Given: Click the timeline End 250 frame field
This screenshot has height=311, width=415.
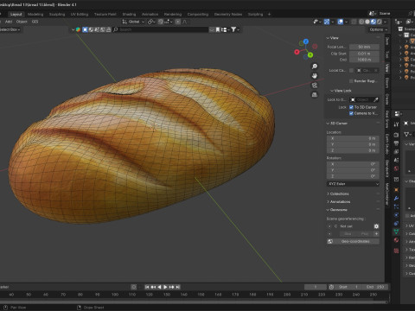Looking at the screenshot, I should click(375, 287).
